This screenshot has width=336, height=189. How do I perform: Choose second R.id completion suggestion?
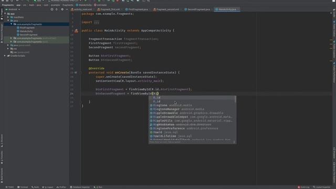[192, 101]
